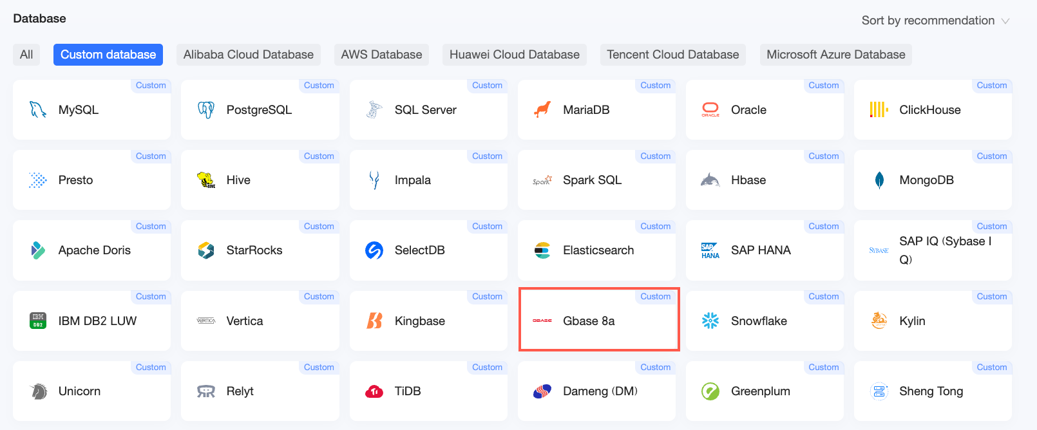This screenshot has width=1037, height=430.
Task: Choose the Gbase 8a database card
Action: click(599, 319)
